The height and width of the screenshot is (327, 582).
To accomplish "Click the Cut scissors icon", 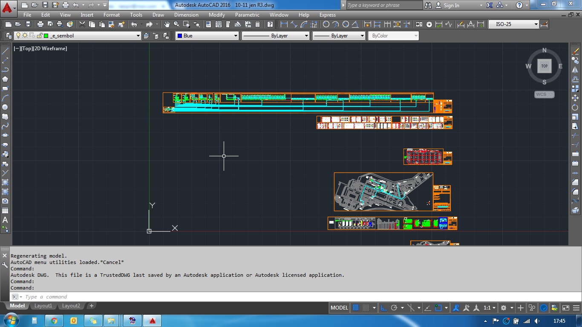I will click(x=82, y=24).
